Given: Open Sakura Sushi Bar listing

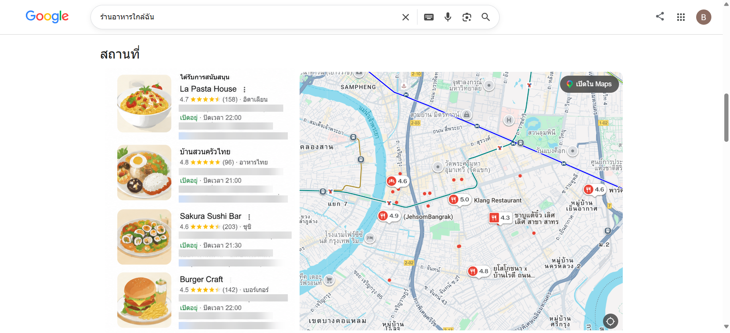Looking at the screenshot, I should click(x=211, y=216).
